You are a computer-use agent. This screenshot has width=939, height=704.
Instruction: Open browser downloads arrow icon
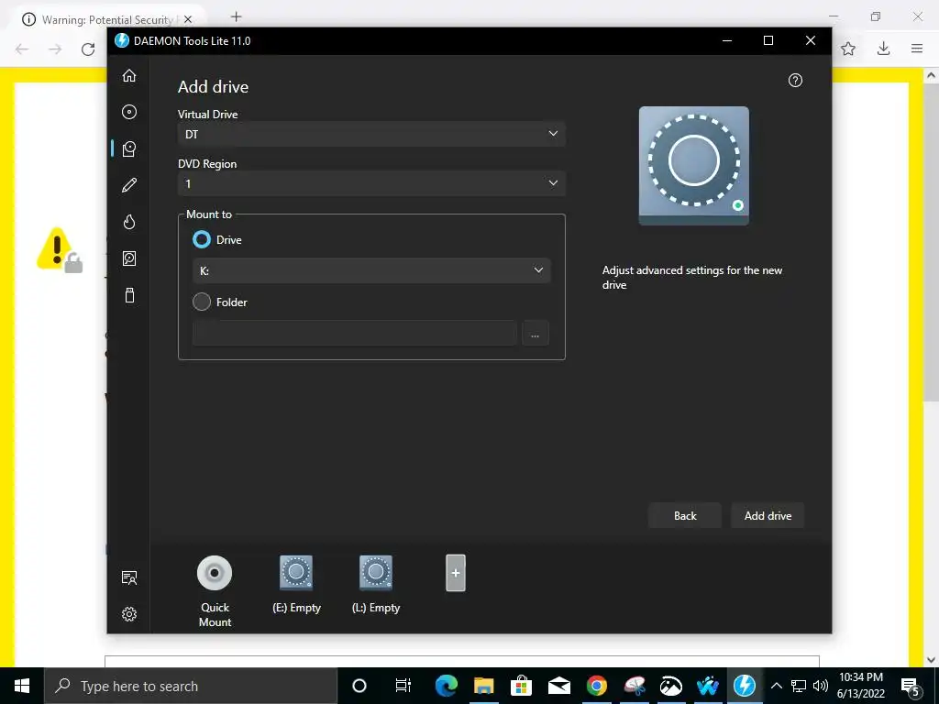(883, 49)
